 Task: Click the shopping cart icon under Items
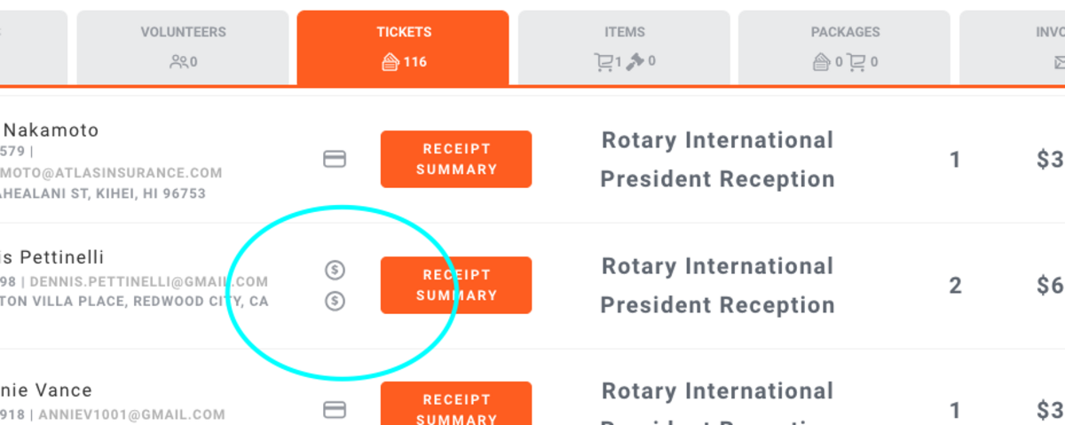(x=603, y=62)
